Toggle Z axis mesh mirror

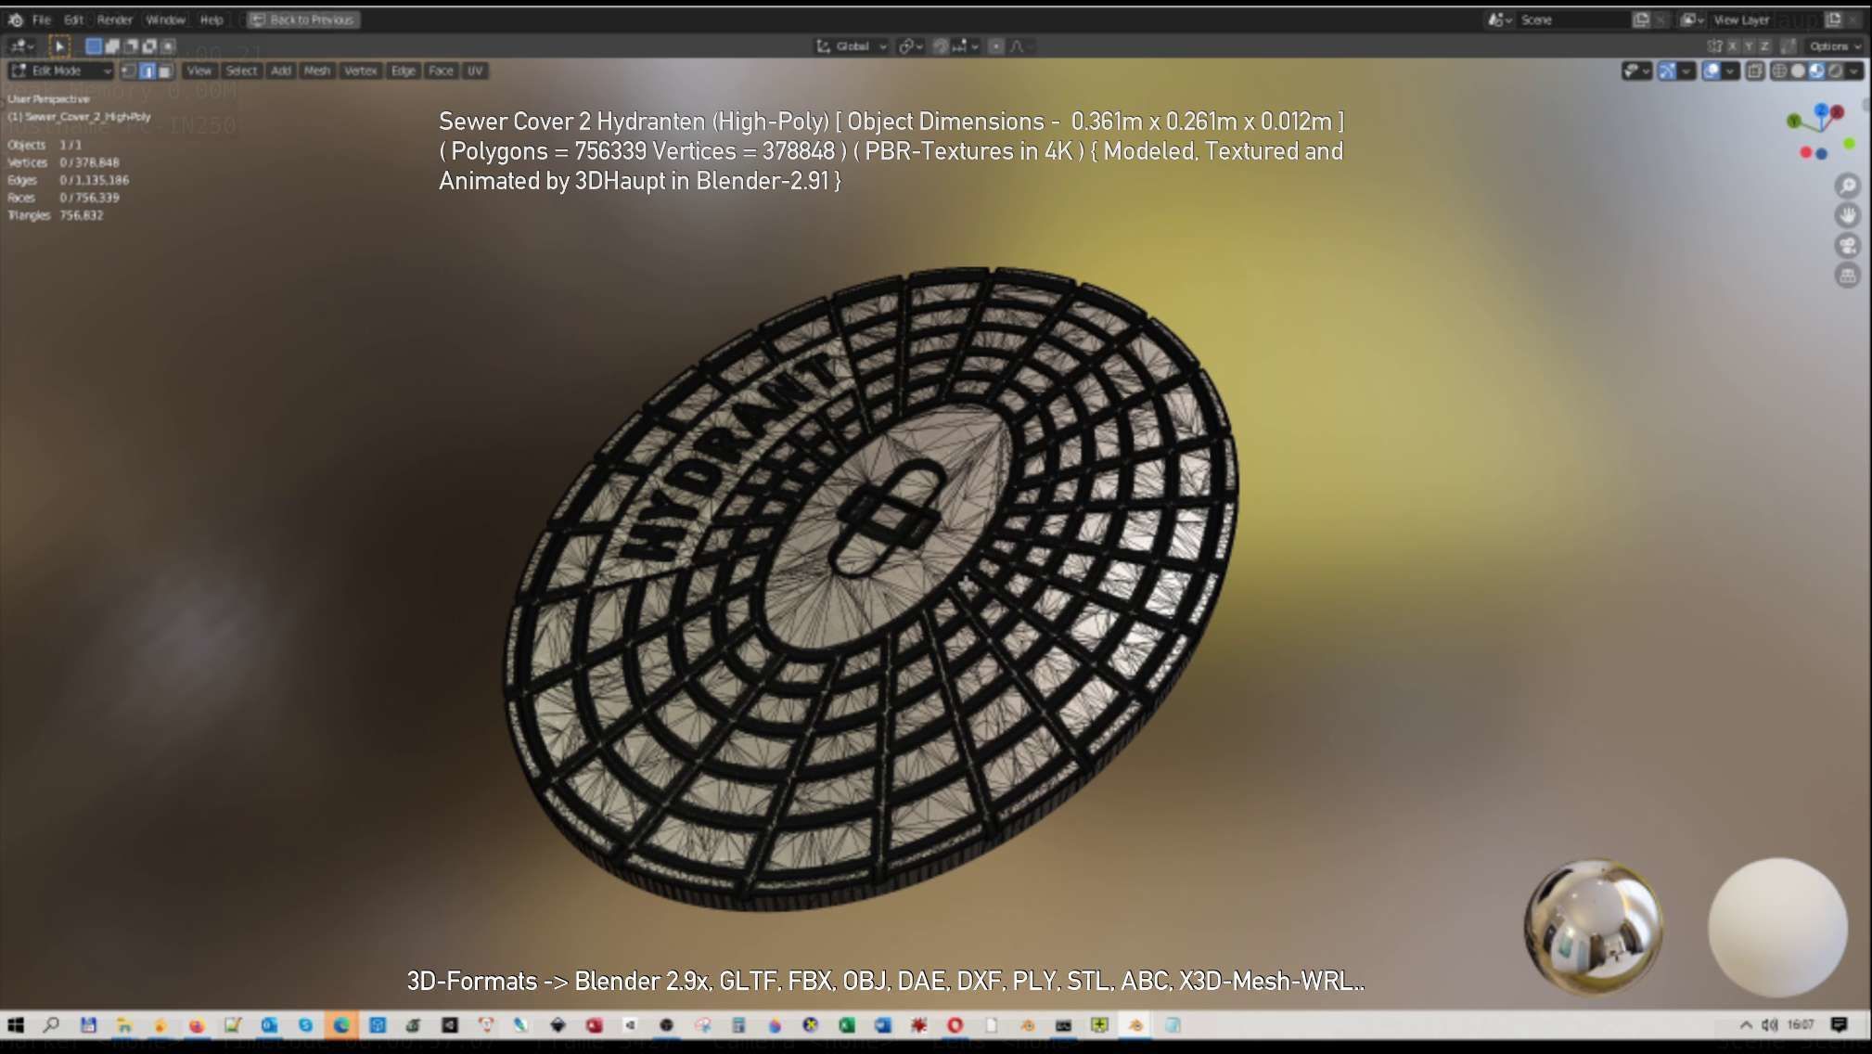tap(1765, 45)
